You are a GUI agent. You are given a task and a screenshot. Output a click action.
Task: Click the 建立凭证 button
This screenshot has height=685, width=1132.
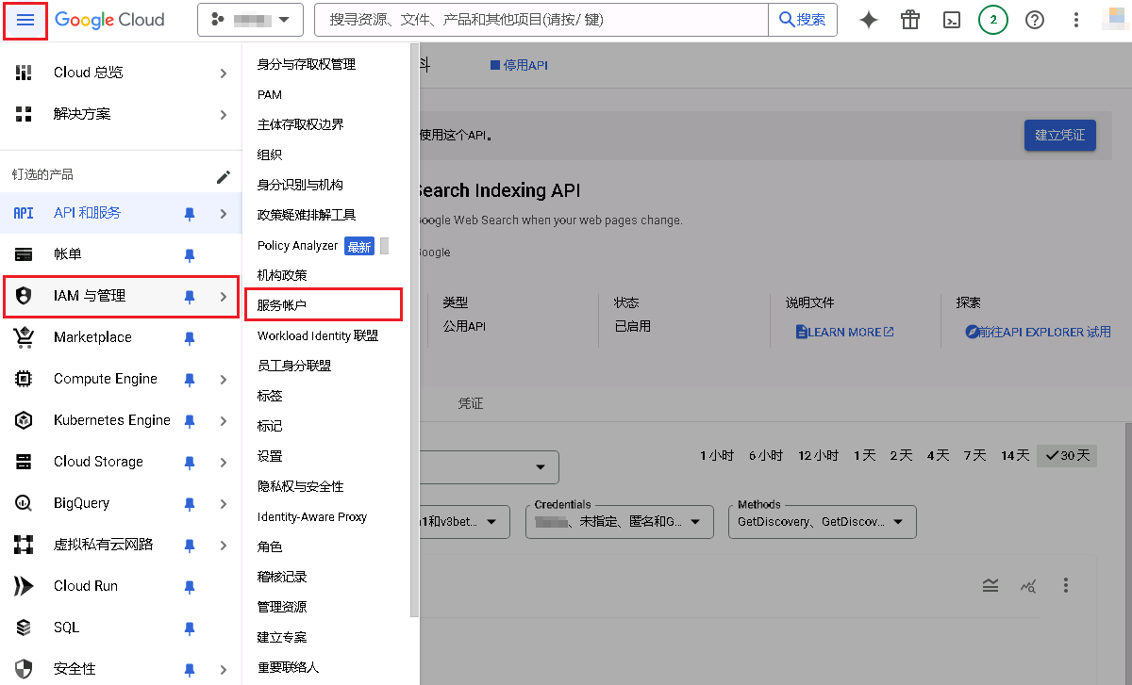(x=1060, y=135)
